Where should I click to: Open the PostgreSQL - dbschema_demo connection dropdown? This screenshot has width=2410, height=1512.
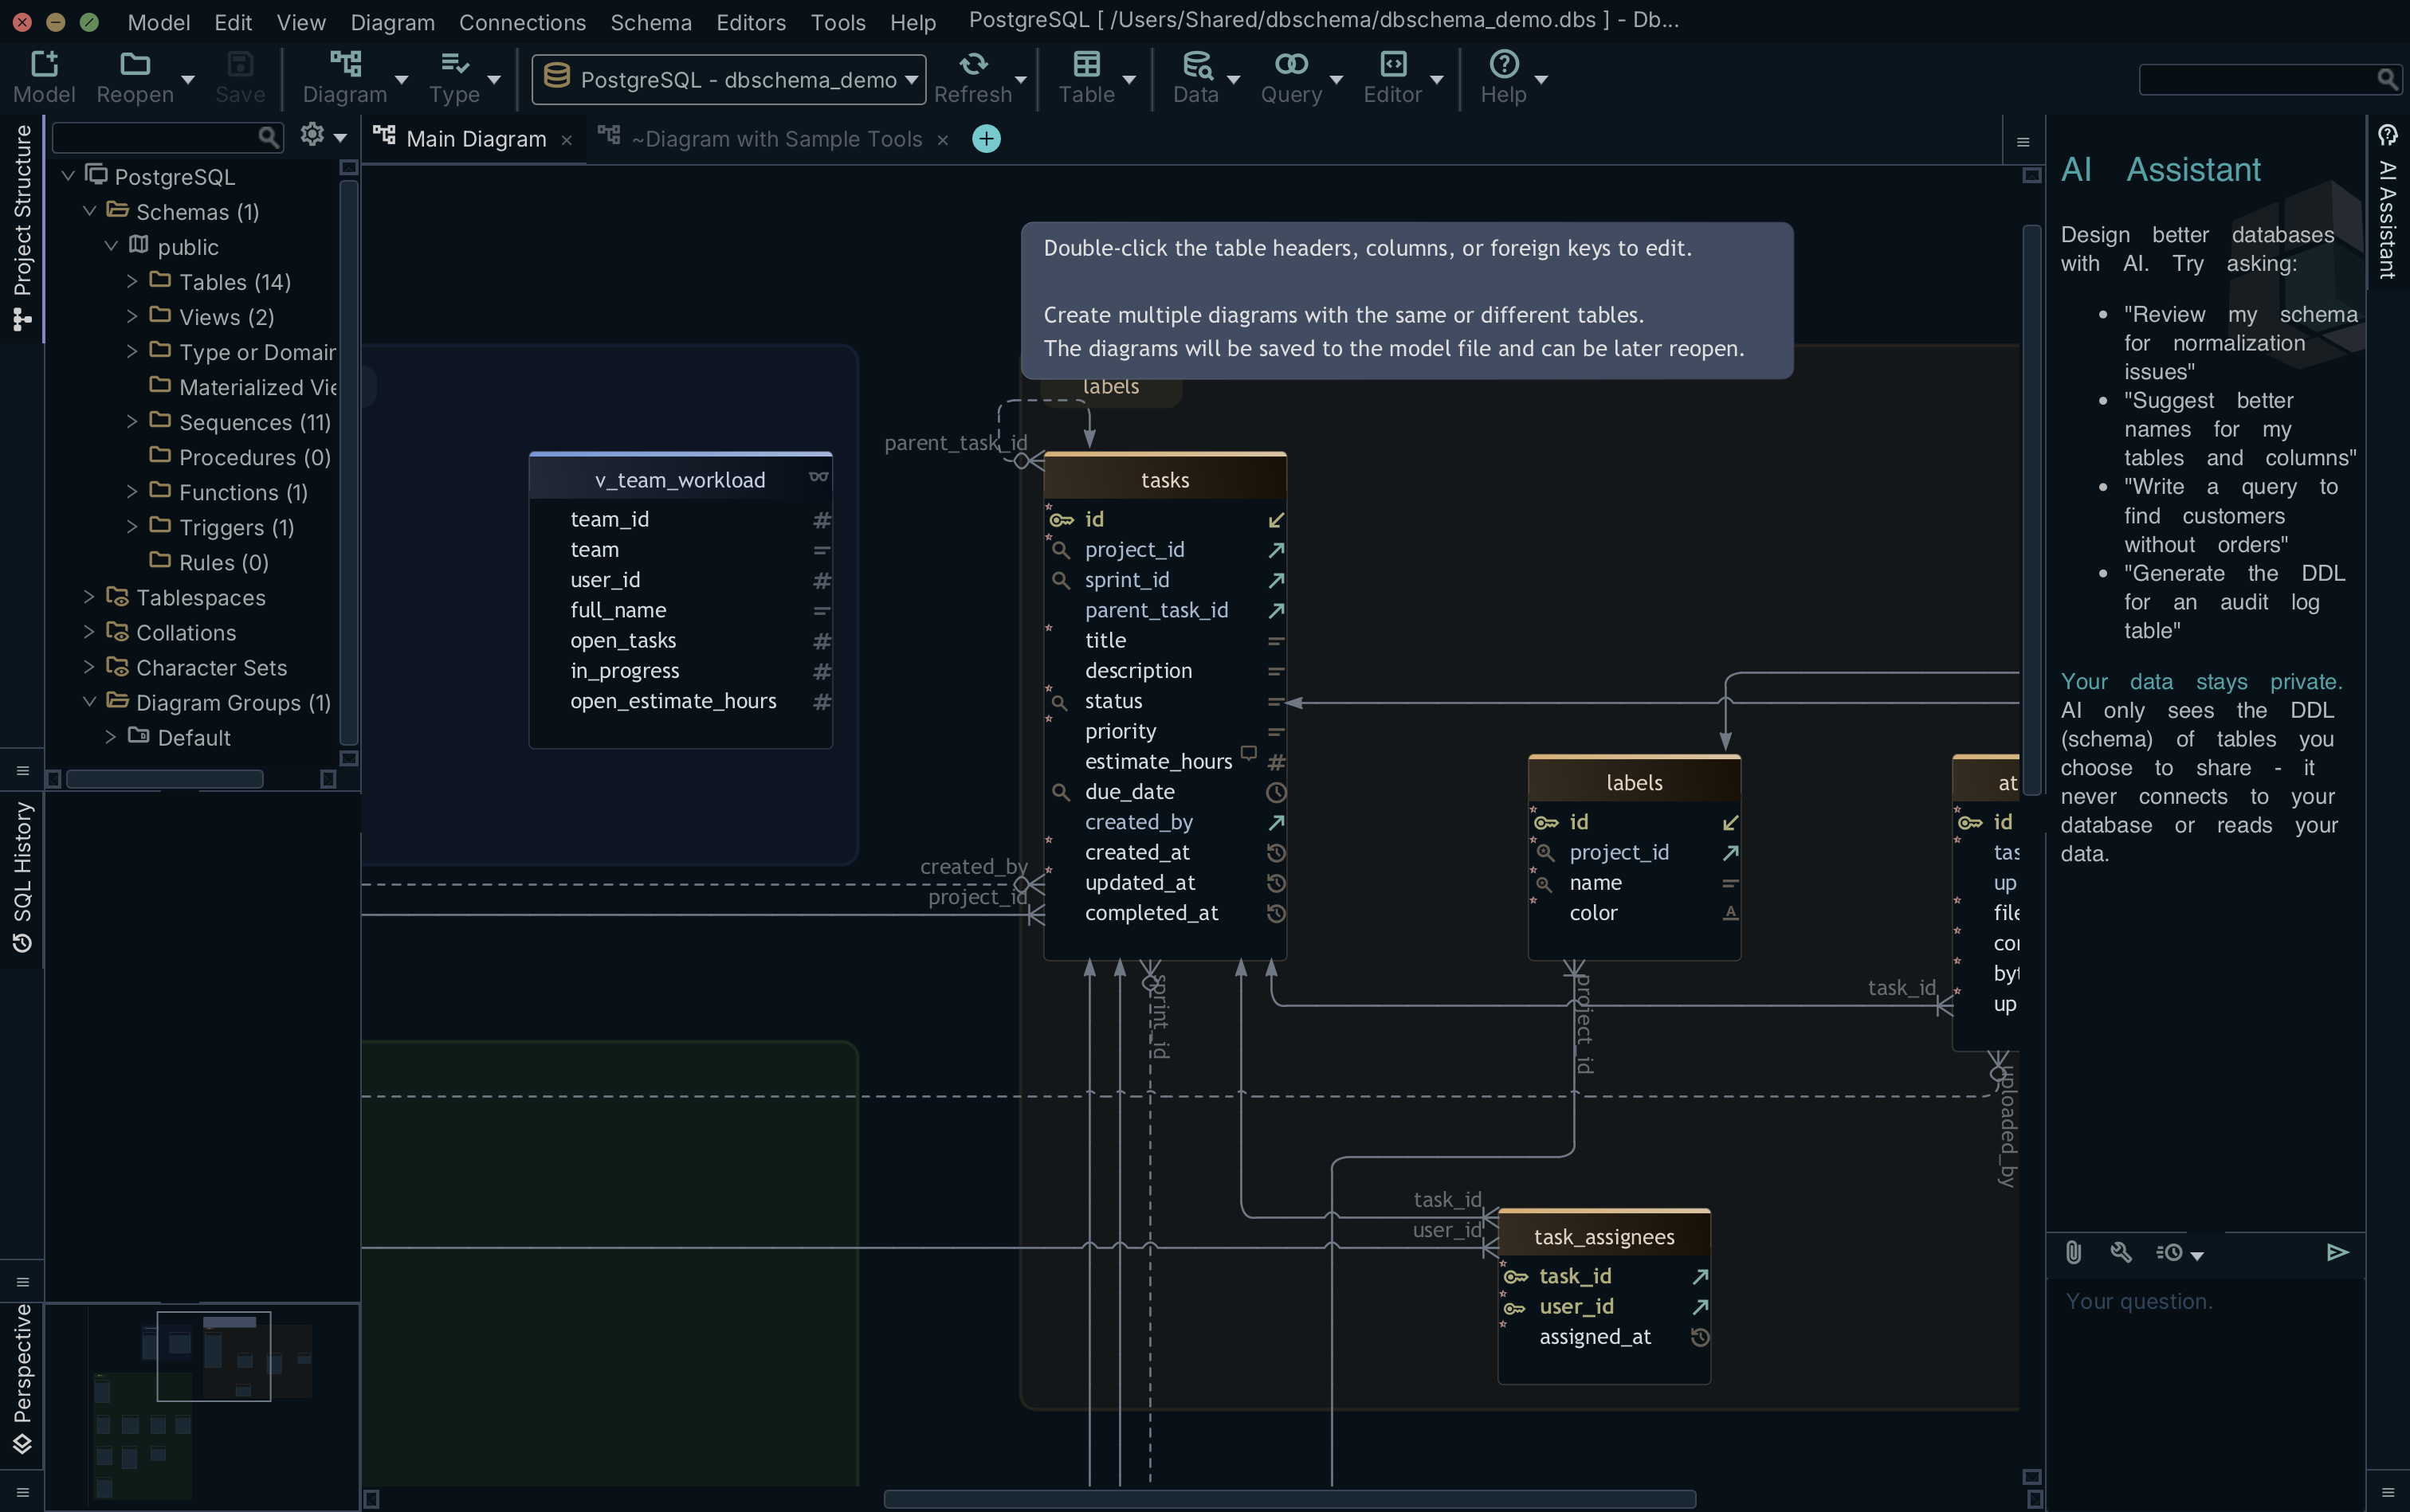coord(728,79)
